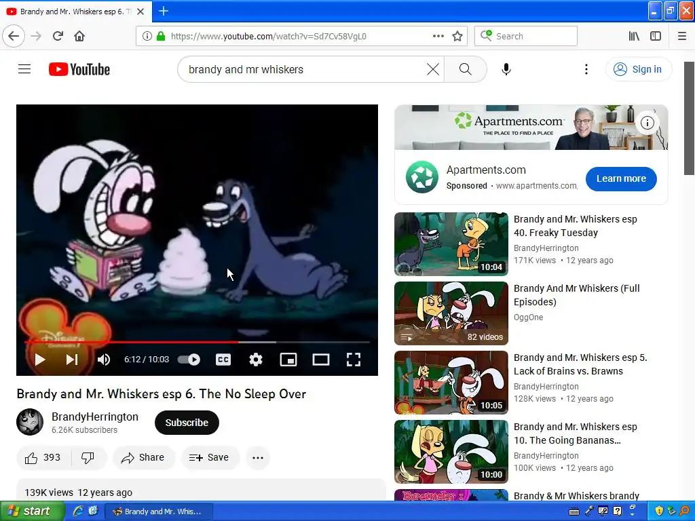Screen dimensions: 695x521
Task: Open a new browser tab
Action: pos(164,12)
